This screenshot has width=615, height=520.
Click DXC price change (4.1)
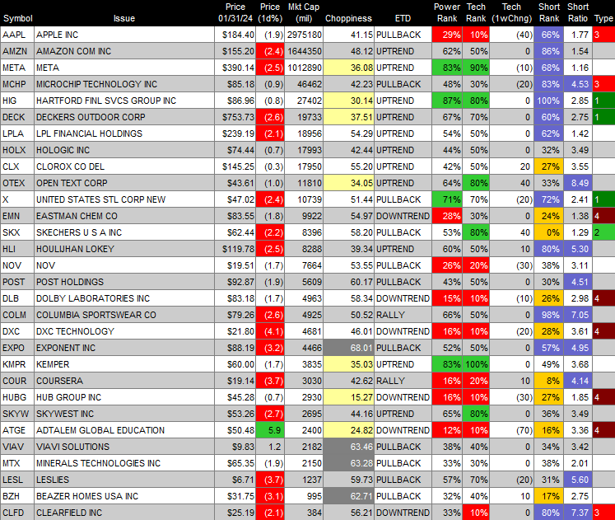tap(270, 331)
